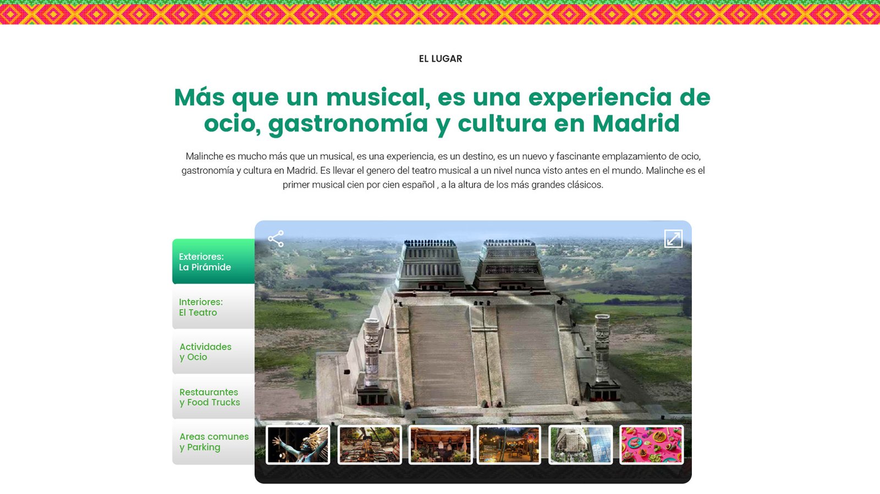This screenshot has height=494, width=880.
Task: Click the EL LUGAR section label
Action: (441, 59)
